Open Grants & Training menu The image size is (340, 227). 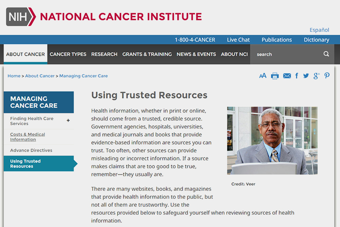coord(147,54)
